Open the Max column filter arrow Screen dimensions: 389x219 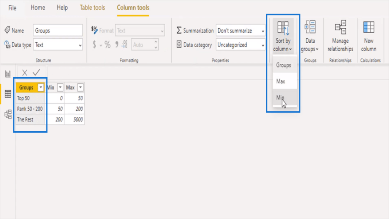coord(81,87)
